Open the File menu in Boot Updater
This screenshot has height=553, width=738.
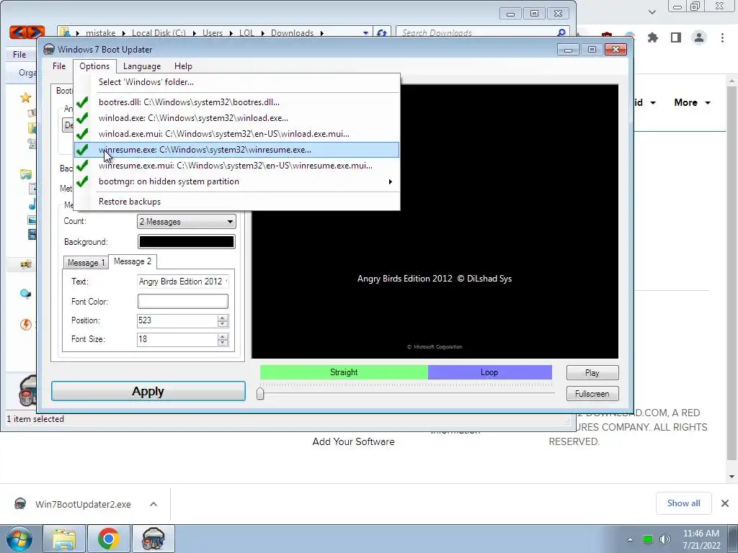click(x=59, y=66)
